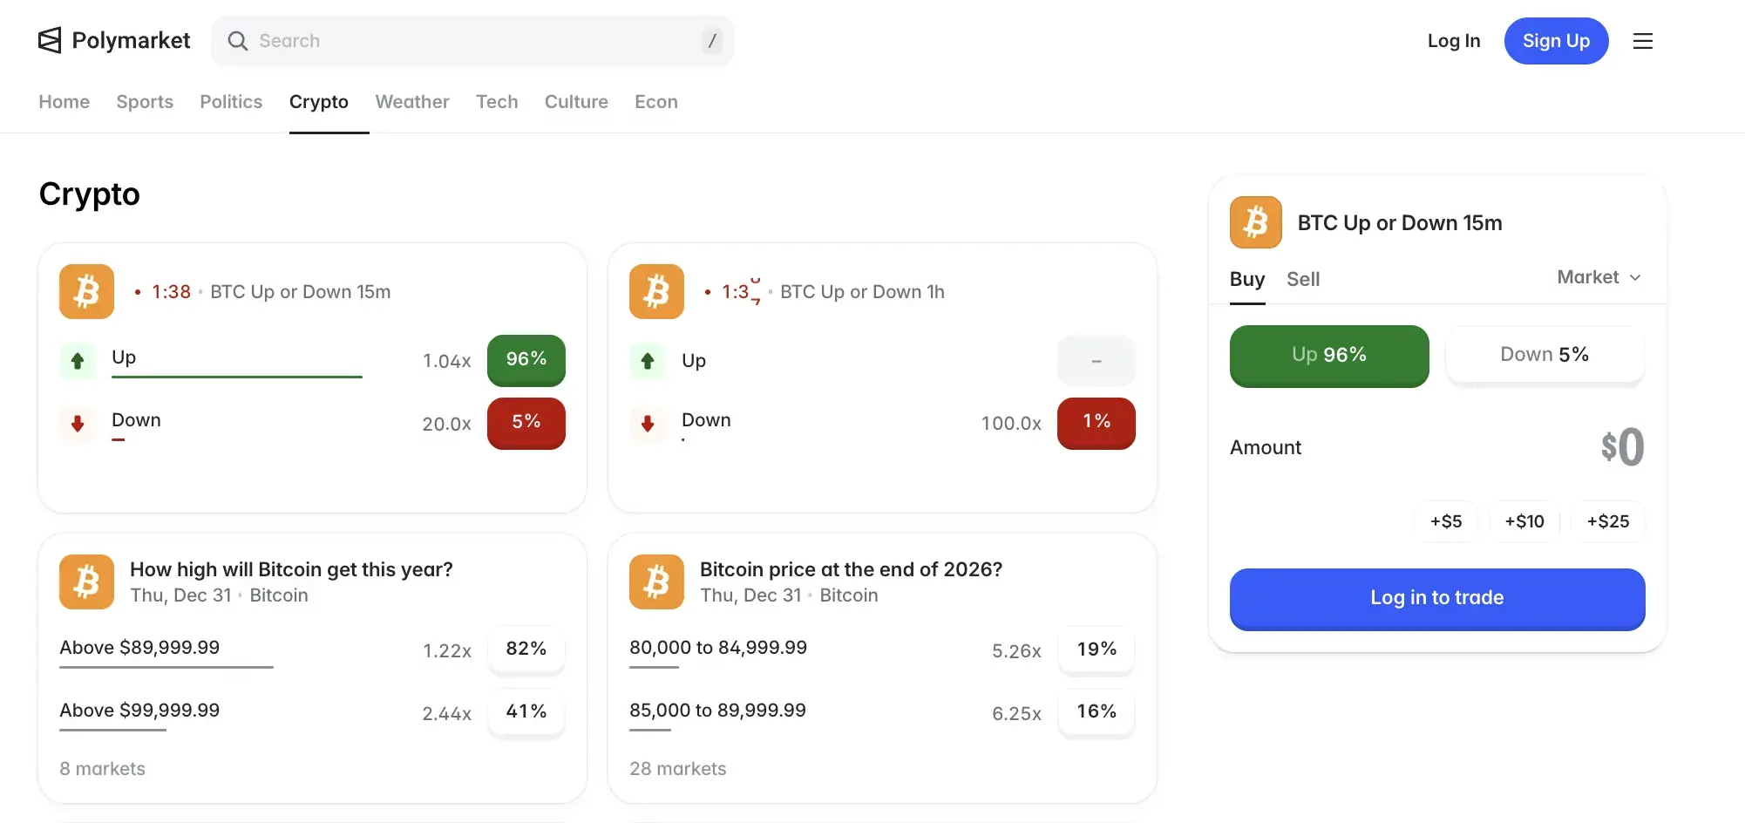Click the Polymarket logo icon

coord(50,40)
